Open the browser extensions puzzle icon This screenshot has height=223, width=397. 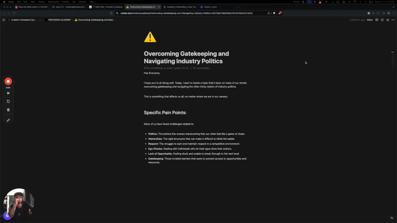(378, 13)
